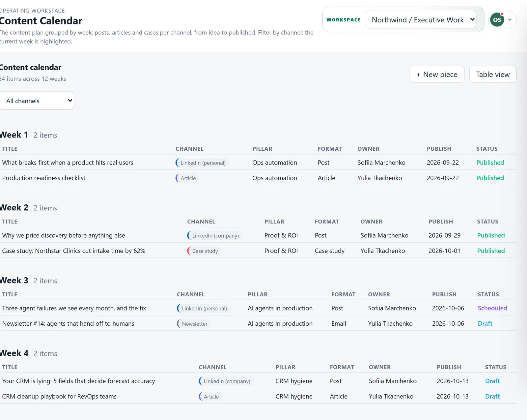Click the Case study channel chip
Image resolution: width=527 pixels, height=420 pixels.
click(204, 251)
